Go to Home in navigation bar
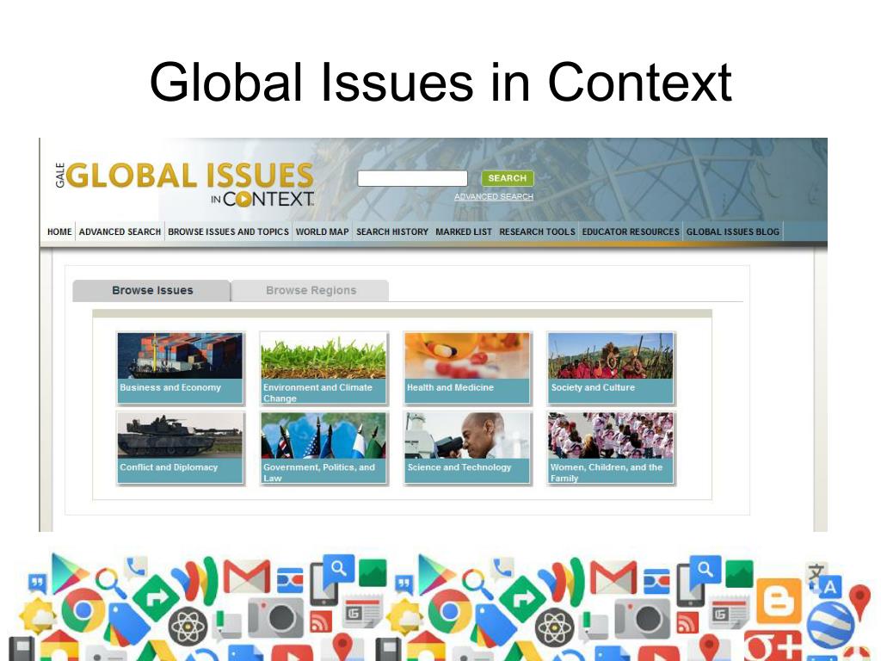881x661 pixels. click(59, 232)
